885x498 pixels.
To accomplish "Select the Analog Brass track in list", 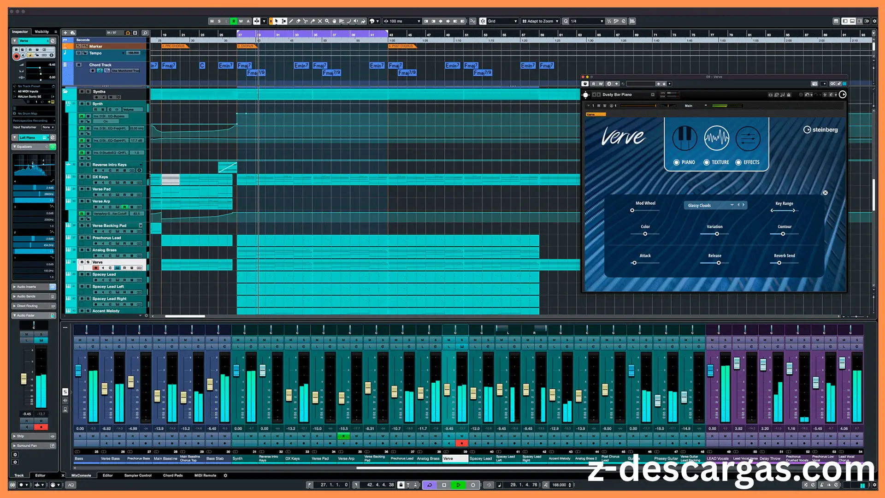I will (105, 250).
